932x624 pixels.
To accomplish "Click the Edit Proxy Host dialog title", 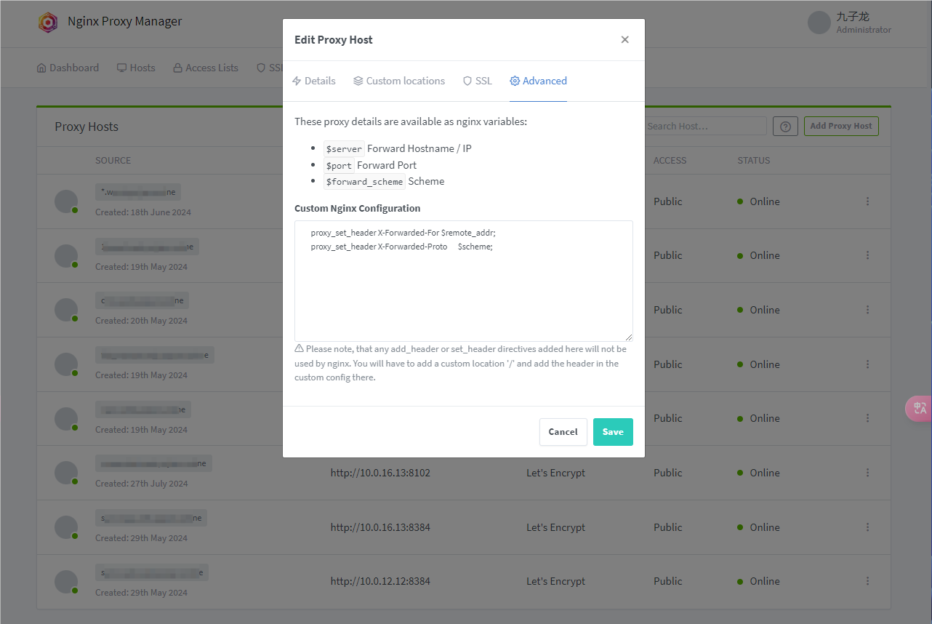I will point(334,40).
